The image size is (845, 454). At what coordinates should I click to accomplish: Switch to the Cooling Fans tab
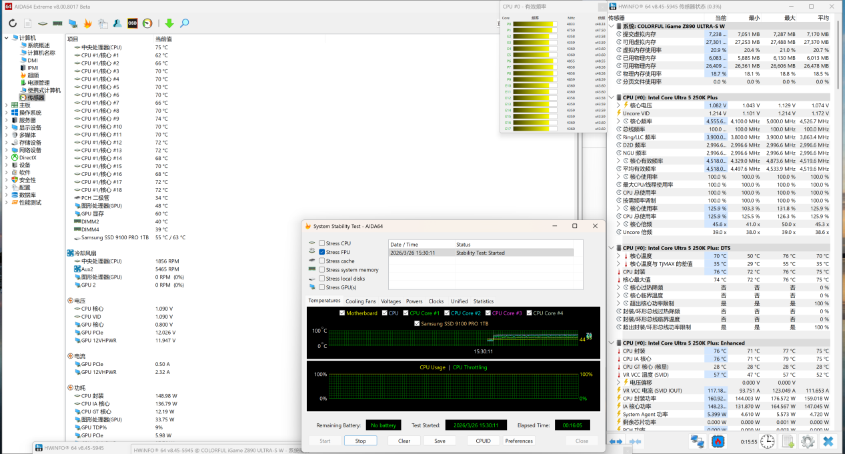[360, 301]
